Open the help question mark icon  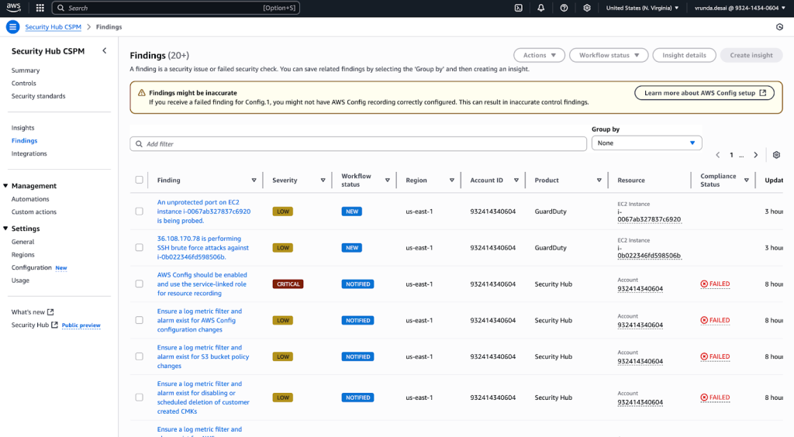564,8
